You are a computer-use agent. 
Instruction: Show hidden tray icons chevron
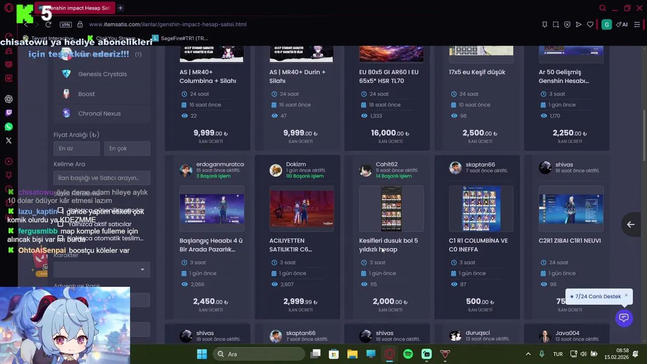pos(528,354)
